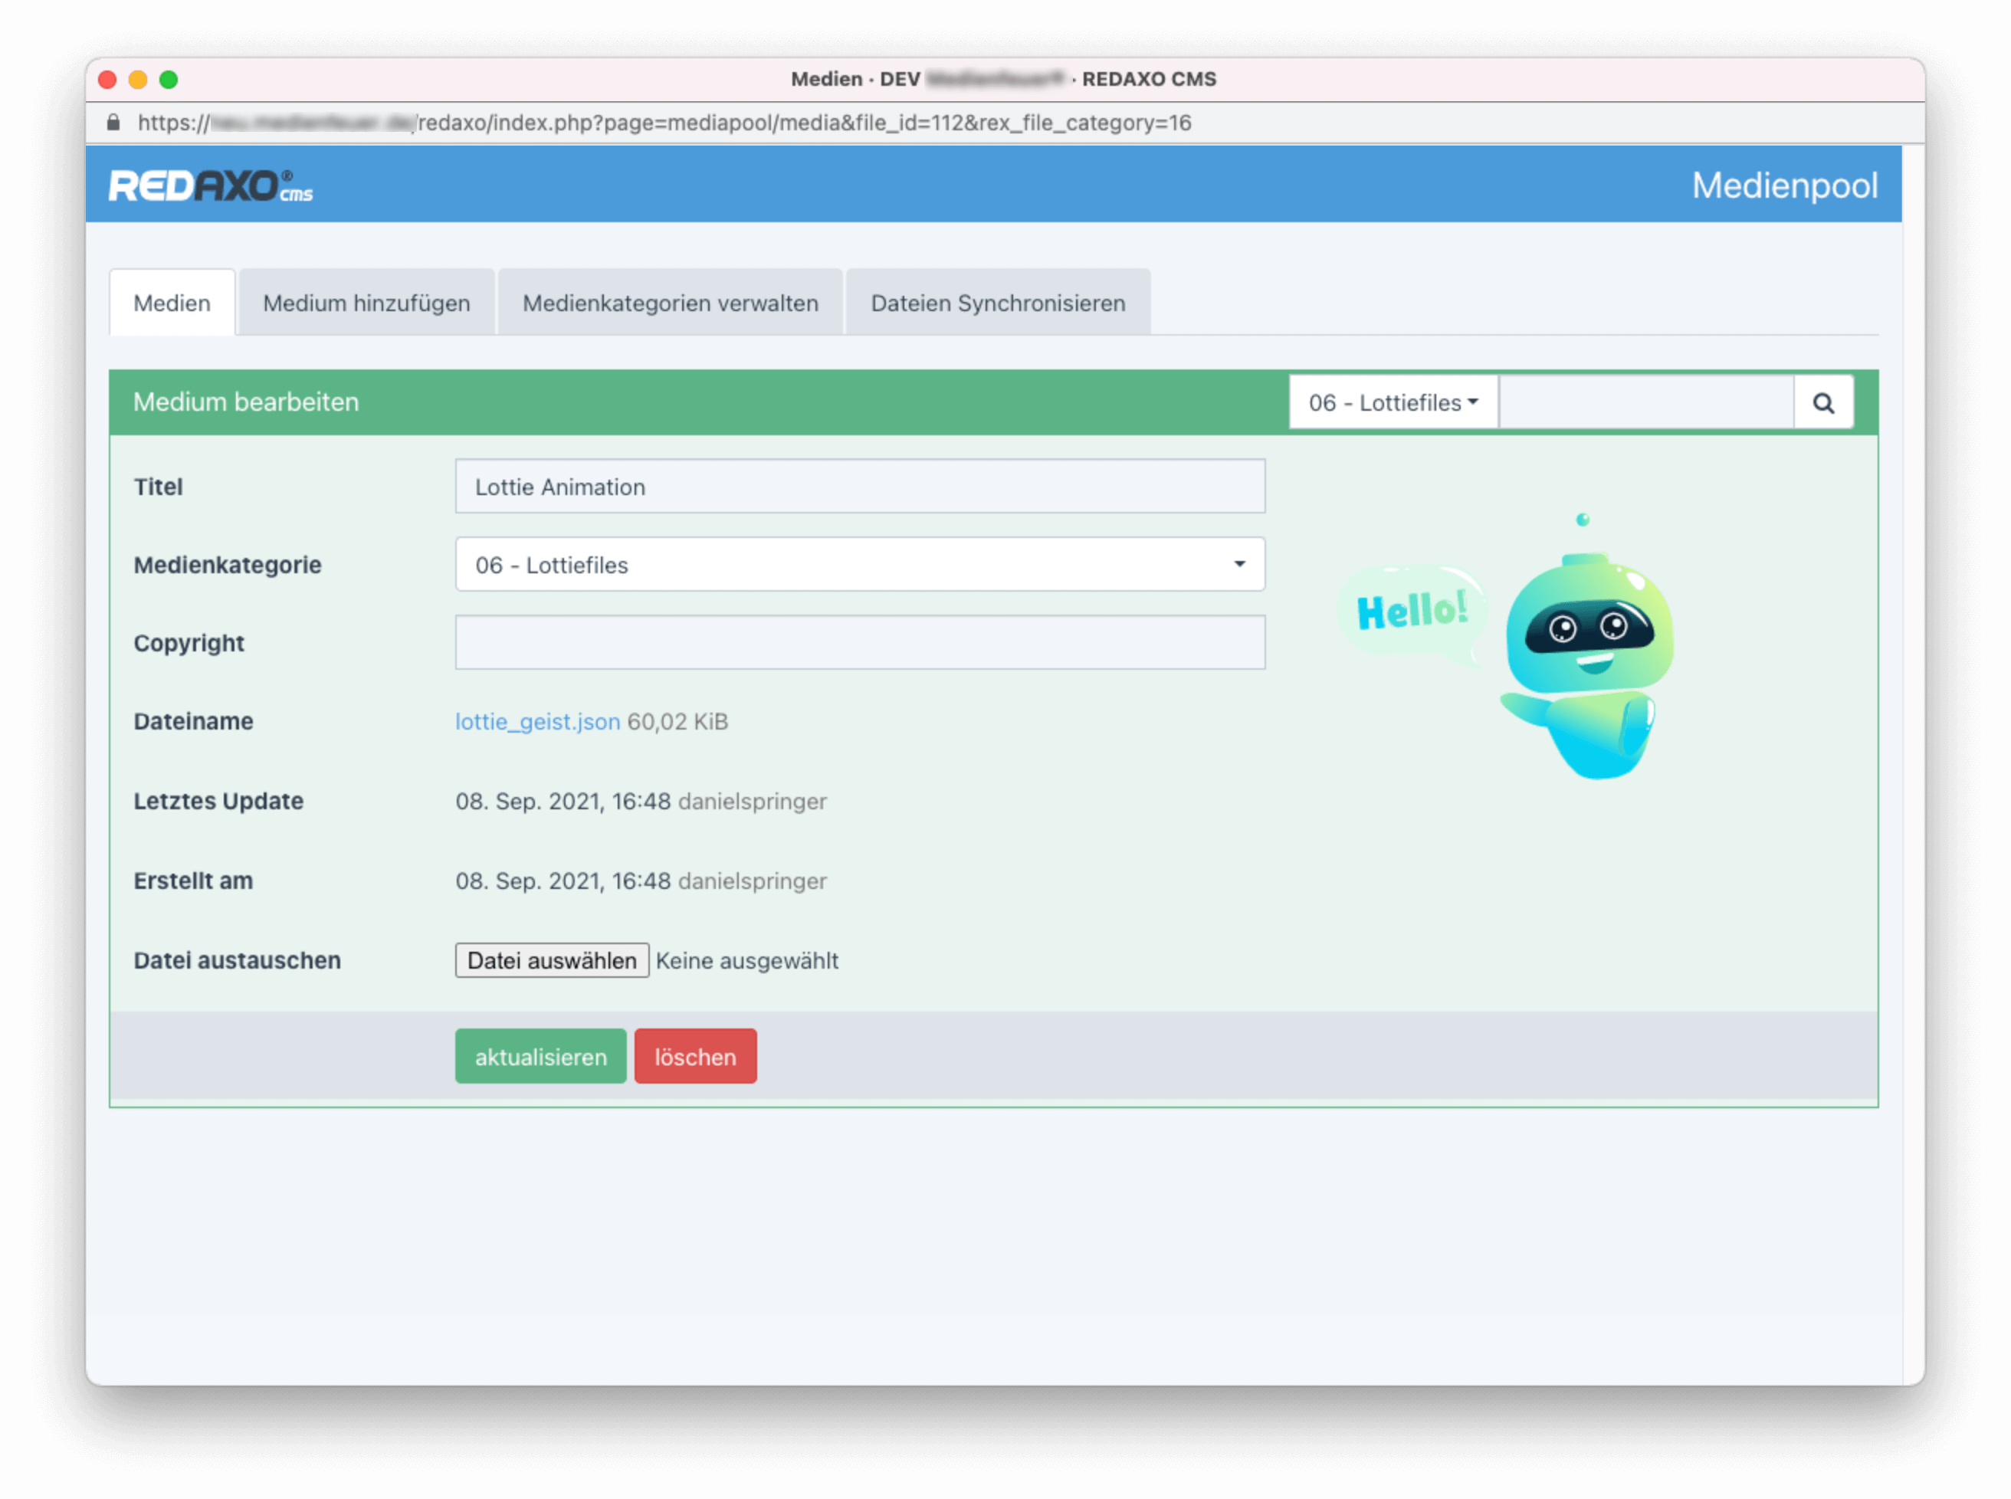Screen dimensions: 2011x1499
Task: Click the magnifier search icon button
Action: click(x=1823, y=403)
